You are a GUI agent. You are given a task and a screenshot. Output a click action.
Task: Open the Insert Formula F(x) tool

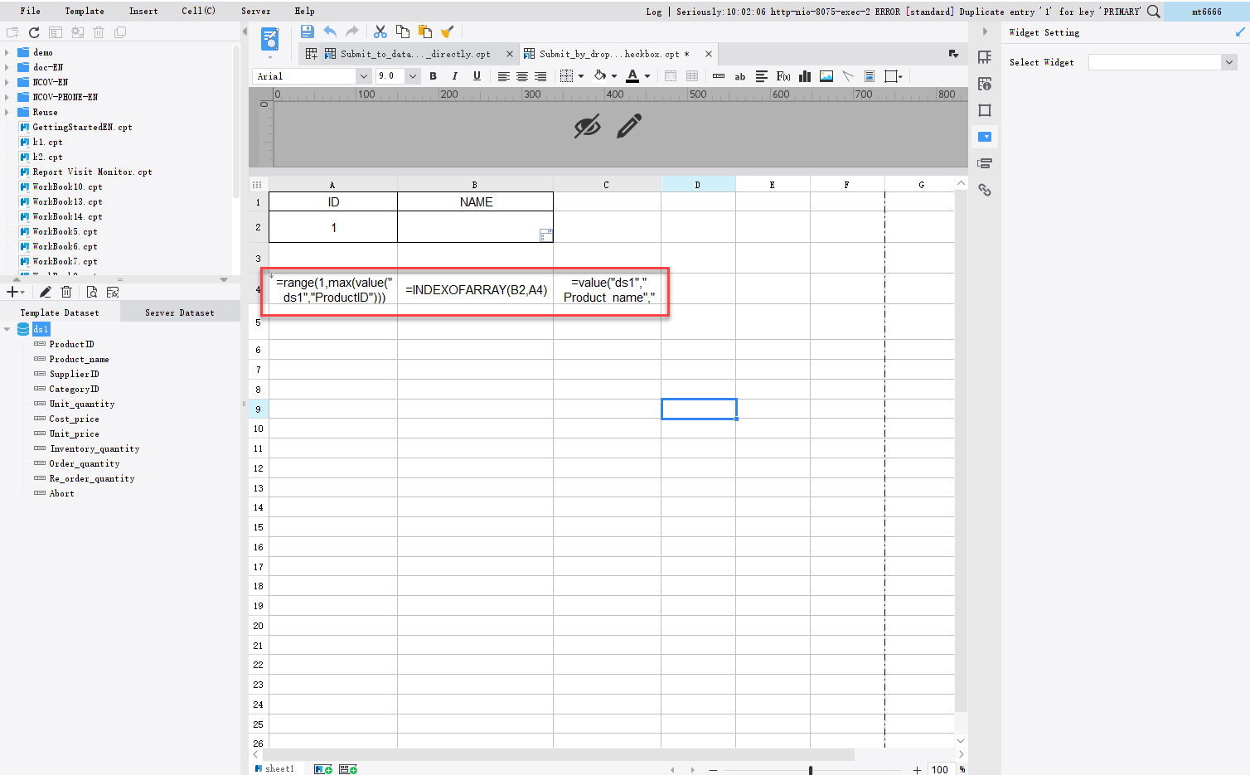[782, 75]
